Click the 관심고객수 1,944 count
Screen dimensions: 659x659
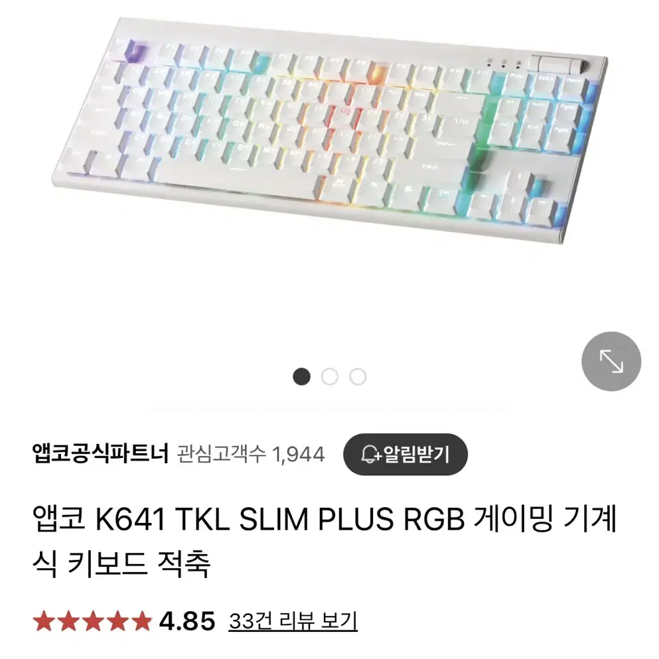(250, 455)
